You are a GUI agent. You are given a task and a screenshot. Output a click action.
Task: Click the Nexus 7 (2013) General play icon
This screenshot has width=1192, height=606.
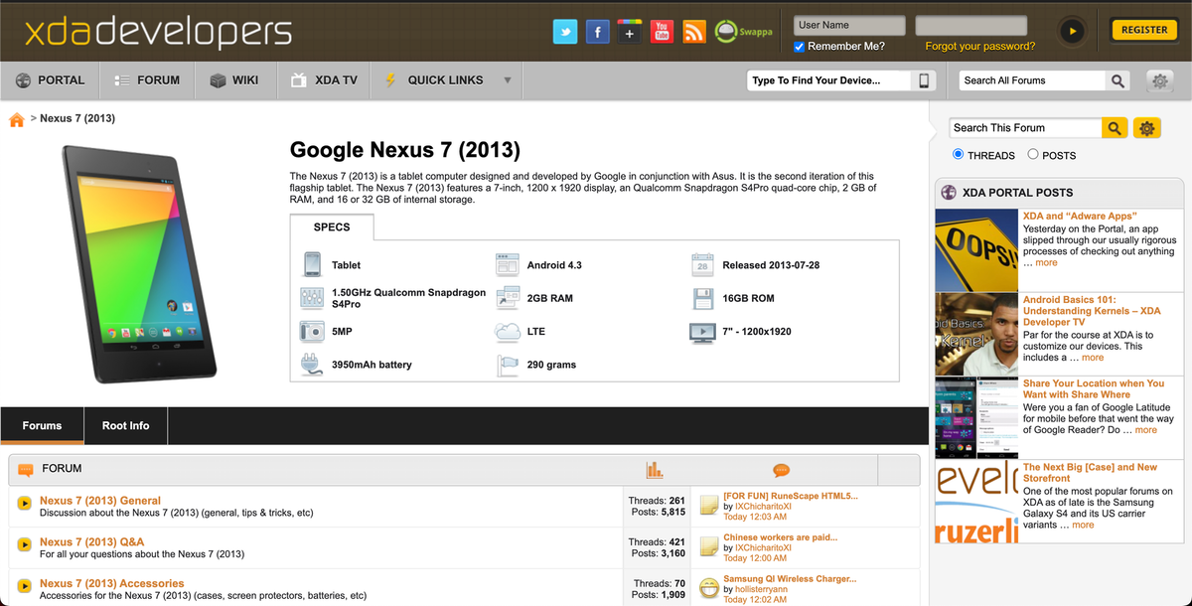click(24, 504)
